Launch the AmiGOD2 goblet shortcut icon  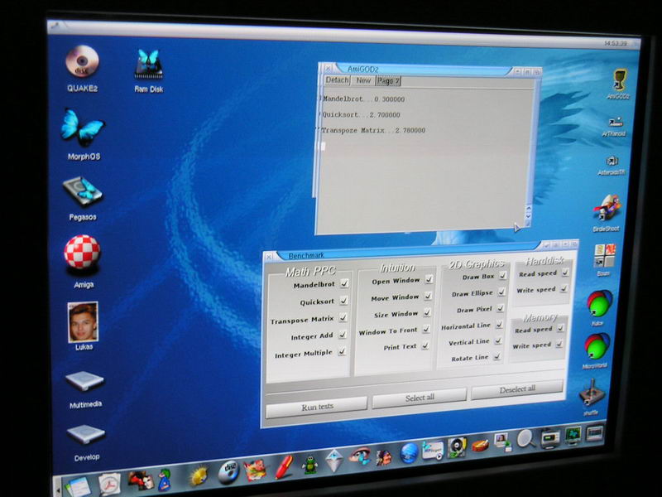click(619, 80)
